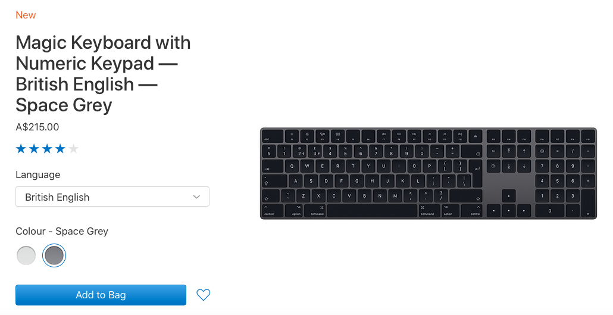Select the Space Grey colour swatch
Screen dimensions: 613x315
pyautogui.click(x=54, y=255)
